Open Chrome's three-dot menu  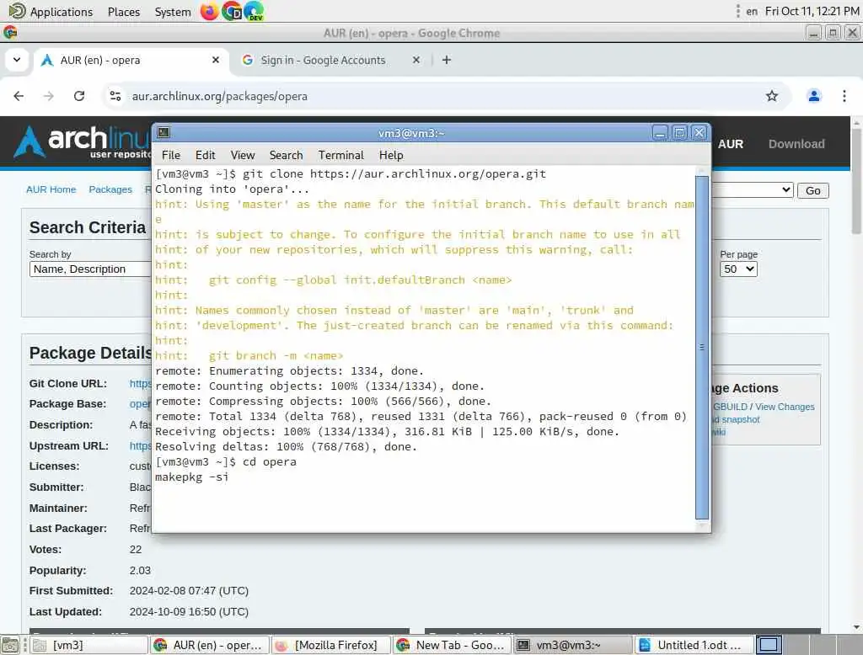pyautogui.click(x=844, y=96)
